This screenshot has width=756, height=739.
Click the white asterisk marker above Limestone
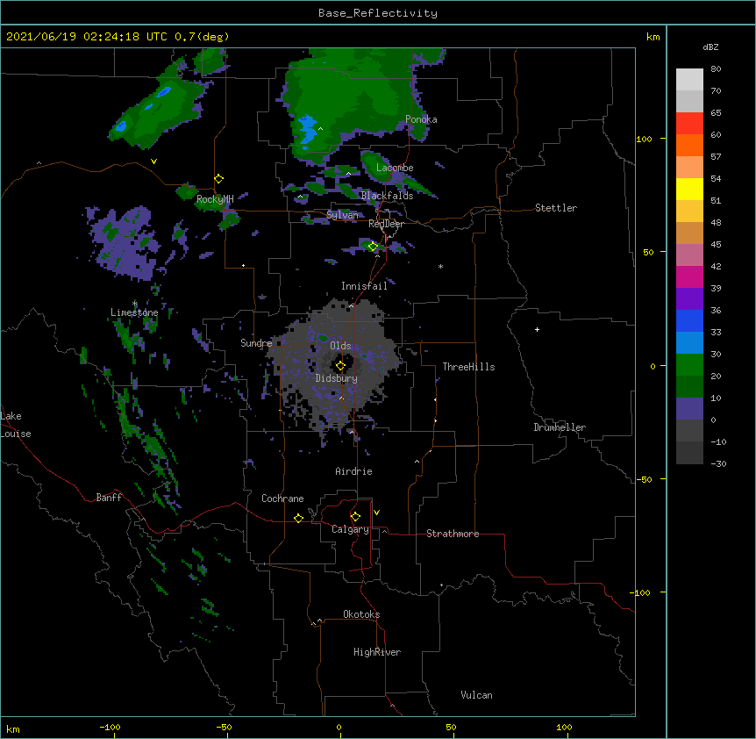135,304
